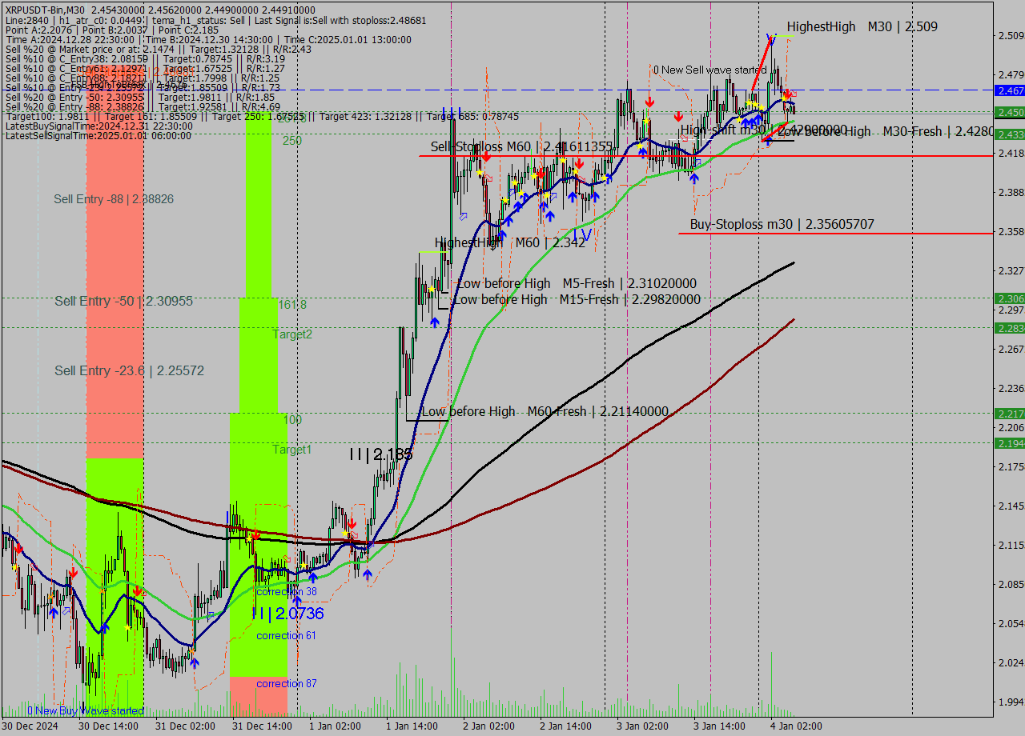Click the Sell Entry -23.6 | 2.25572 label

[129, 370]
